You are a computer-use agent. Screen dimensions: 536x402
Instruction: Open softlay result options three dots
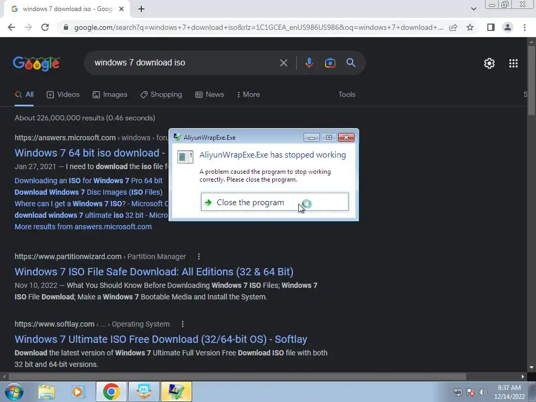pyautogui.click(x=183, y=324)
